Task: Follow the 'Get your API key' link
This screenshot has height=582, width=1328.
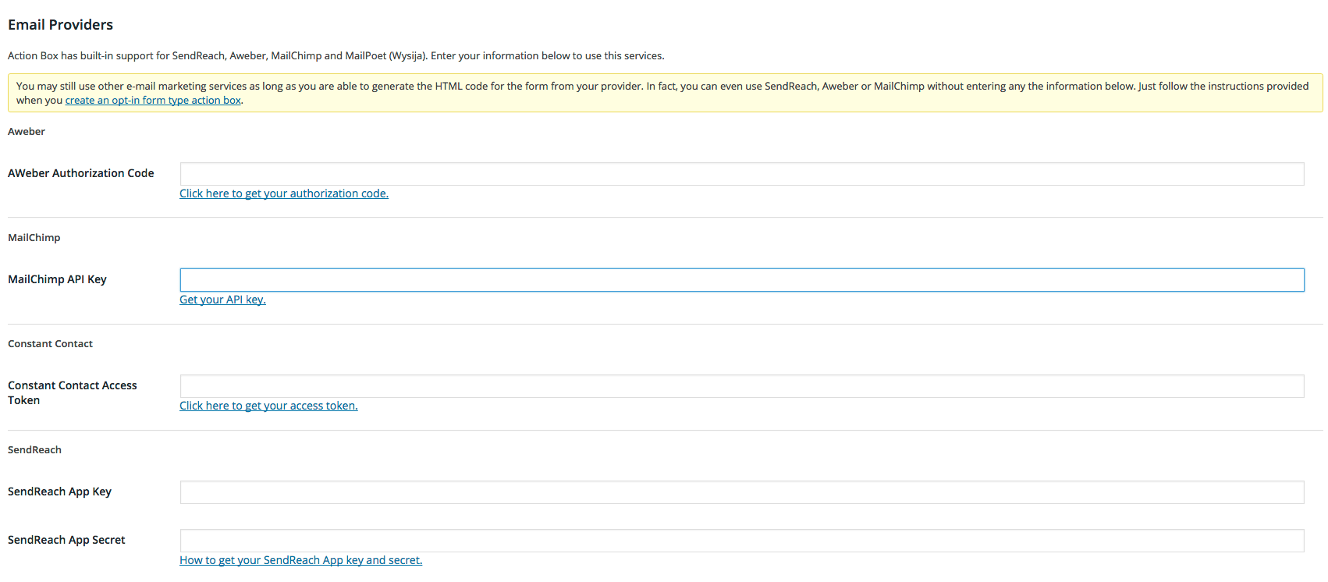Action: pyautogui.click(x=222, y=300)
